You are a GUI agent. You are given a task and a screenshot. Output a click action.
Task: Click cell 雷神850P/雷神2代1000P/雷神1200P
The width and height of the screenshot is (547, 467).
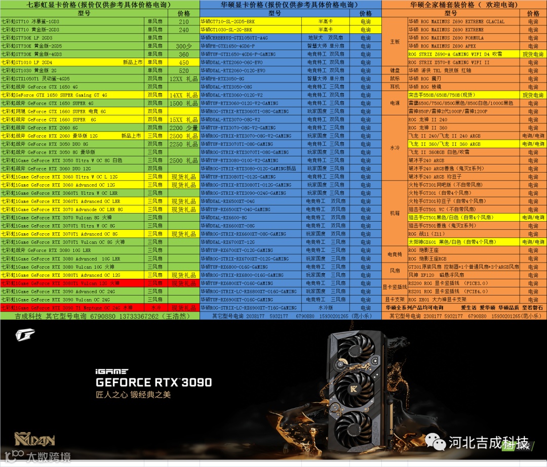[x=463, y=111]
